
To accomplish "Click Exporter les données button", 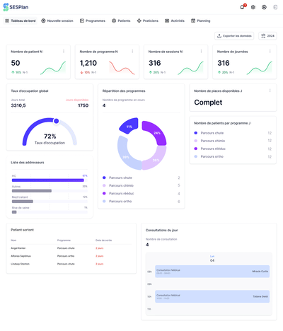I will point(234,36).
